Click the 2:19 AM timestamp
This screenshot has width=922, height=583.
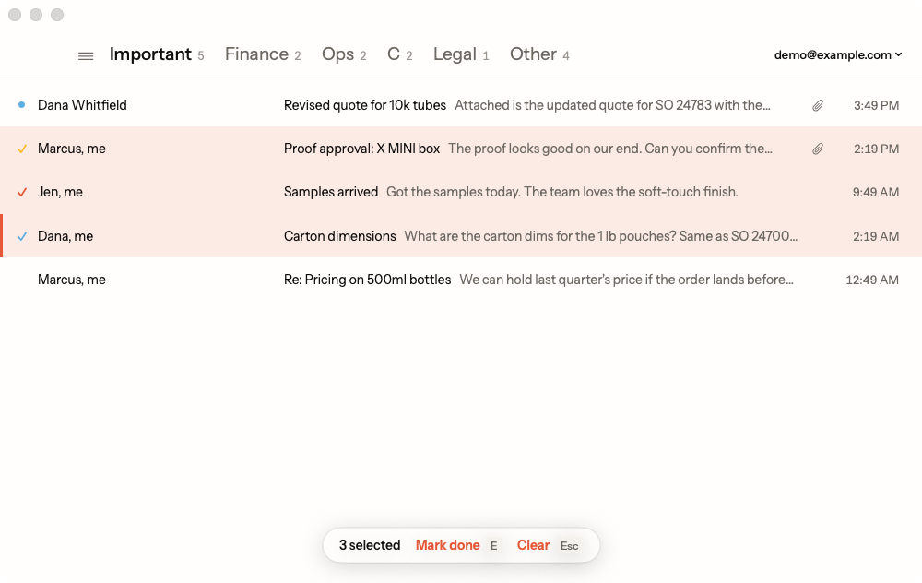(876, 236)
